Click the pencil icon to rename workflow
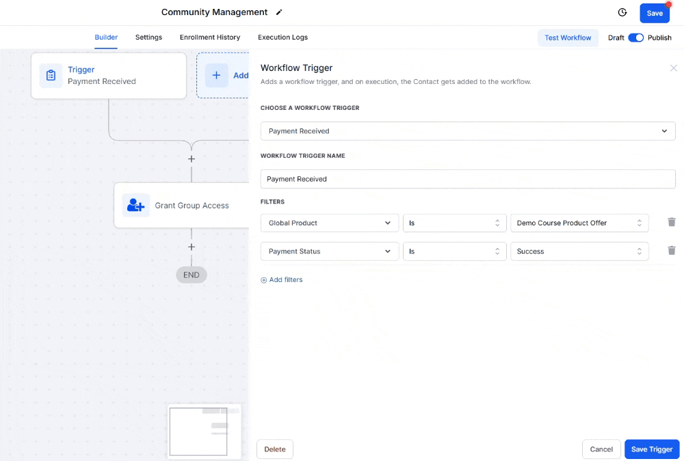Screen dimensions: 684x461 pyautogui.click(x=279, y=12)
